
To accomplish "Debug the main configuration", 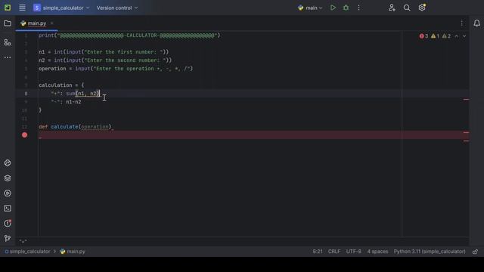I will [346, 8].
